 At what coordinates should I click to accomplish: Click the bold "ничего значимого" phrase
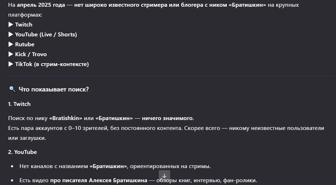pos(168,118)
